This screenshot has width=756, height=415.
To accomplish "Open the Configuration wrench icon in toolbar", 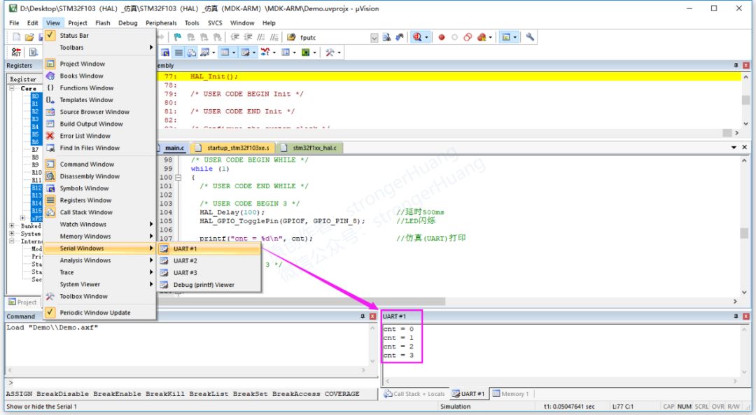I will [x=530, y=37].
